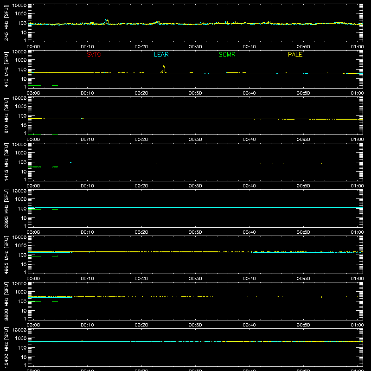Select the 410 MHz [SFU] axis label
The width and height of the screenshot is (371, 371).
6,69
